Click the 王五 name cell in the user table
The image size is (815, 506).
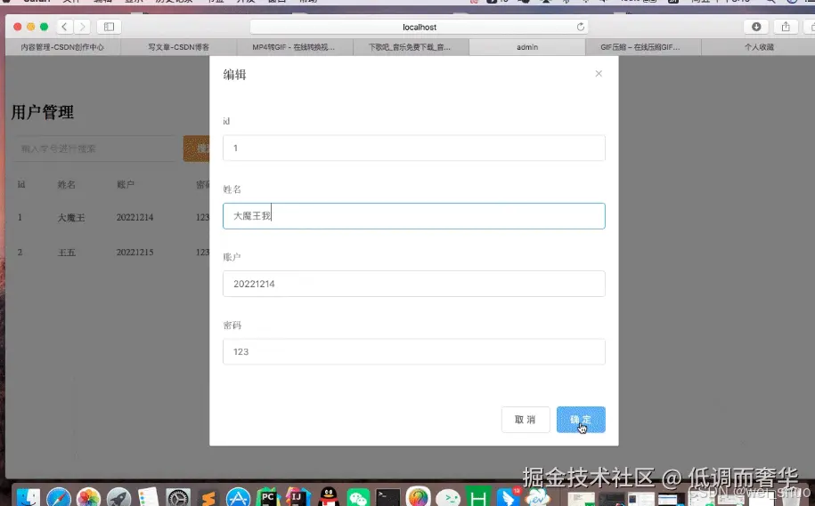tap(67, 253)
